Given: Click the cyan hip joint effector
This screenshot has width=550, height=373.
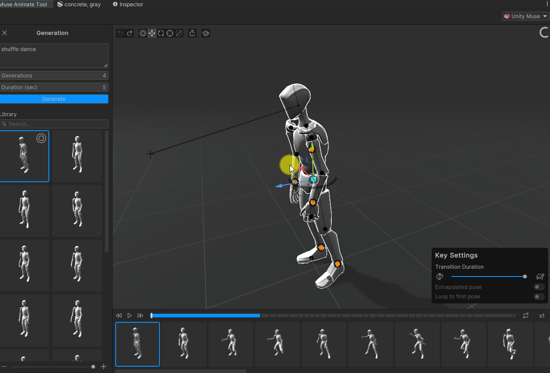Looking at the screenshot, I should tap(313, 179).
